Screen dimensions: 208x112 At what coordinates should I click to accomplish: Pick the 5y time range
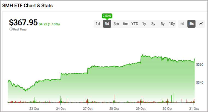pyautogui.click(x=163, y=24)
